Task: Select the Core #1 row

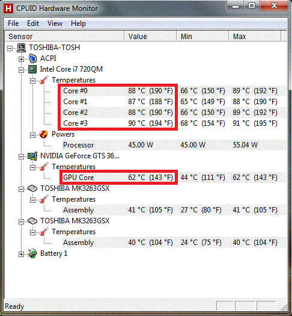Action: pyautogui.click(x=174, y=102)
